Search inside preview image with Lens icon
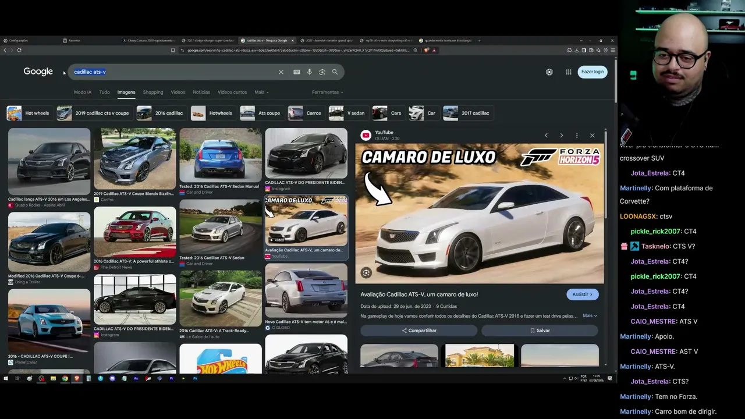The image size is (745, 419). (x=366, y=272)
